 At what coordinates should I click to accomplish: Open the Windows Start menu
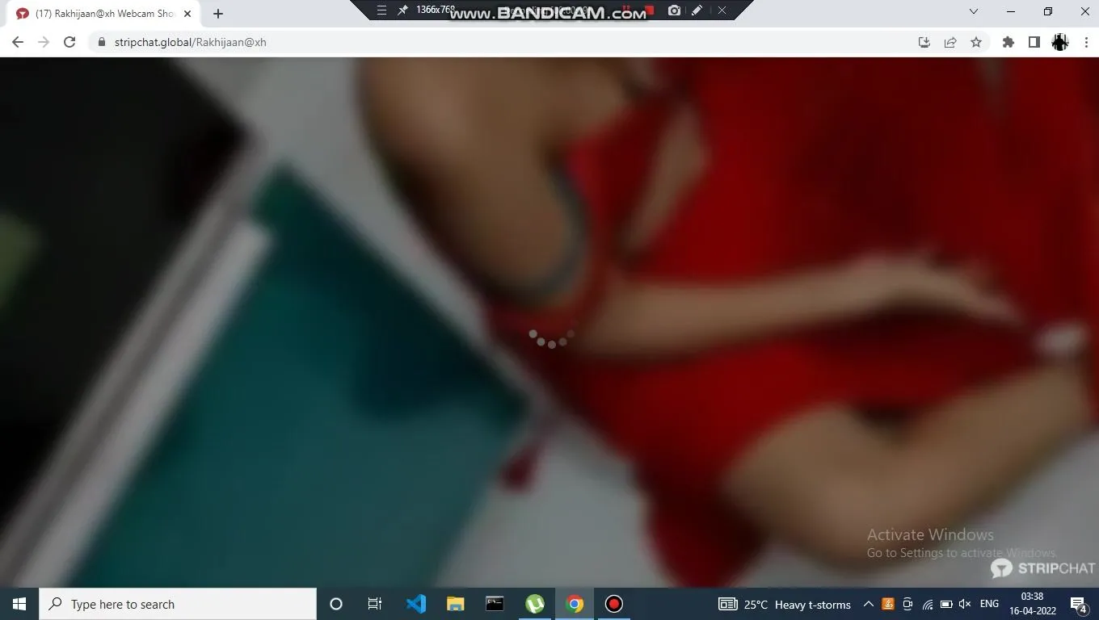(x=19, y=604)
